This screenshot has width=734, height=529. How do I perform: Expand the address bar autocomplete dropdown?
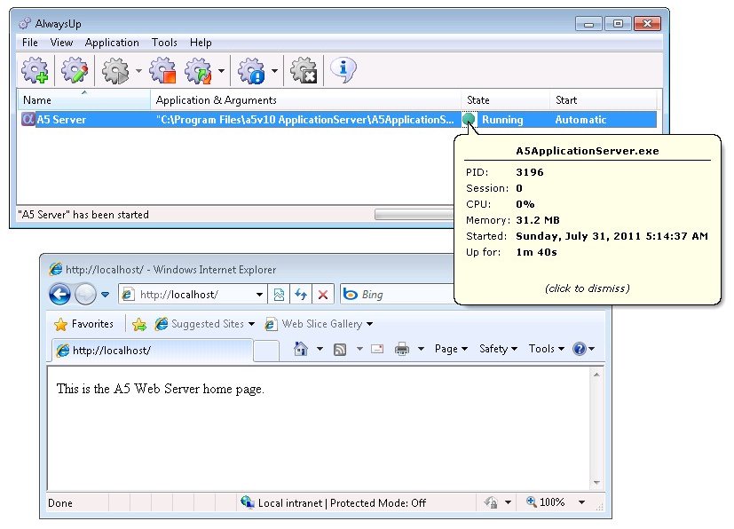259,295
